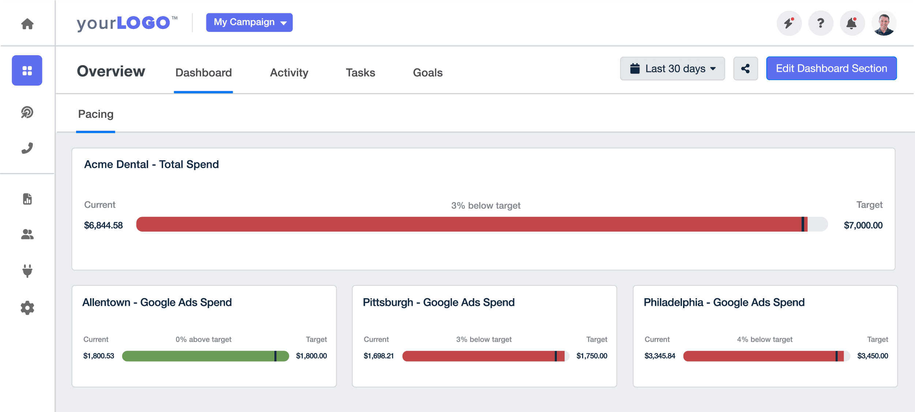Screen dimensions: 915x412
Task: Open the help question mark icon
Action: (821, 23)
